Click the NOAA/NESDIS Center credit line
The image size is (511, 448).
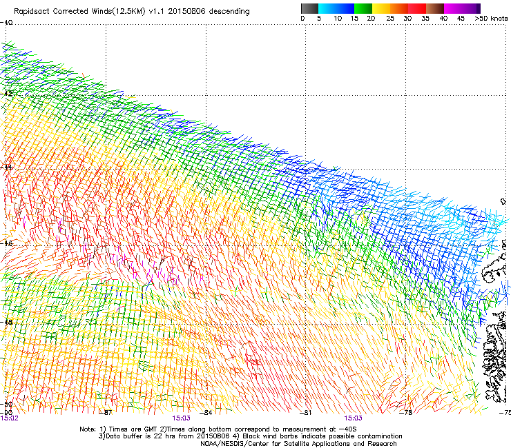(298, 444)
